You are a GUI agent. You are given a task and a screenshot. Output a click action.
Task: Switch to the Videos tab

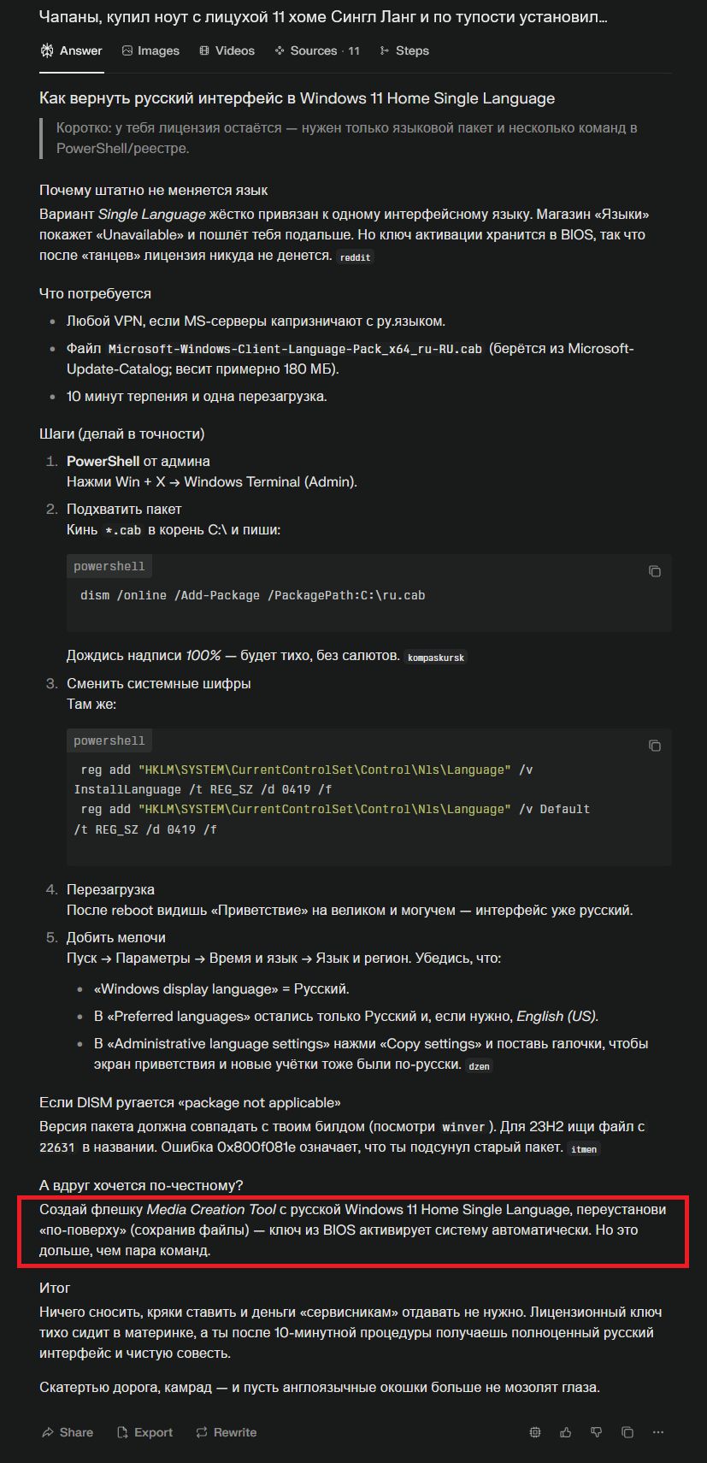[x=227, y=51]
